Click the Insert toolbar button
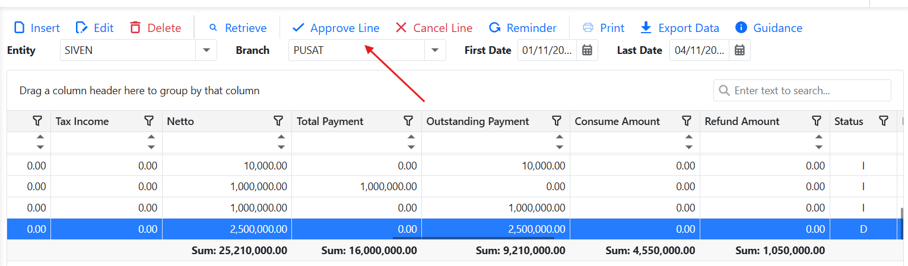This screenshot has width=908, height=266. pos(37,28)
